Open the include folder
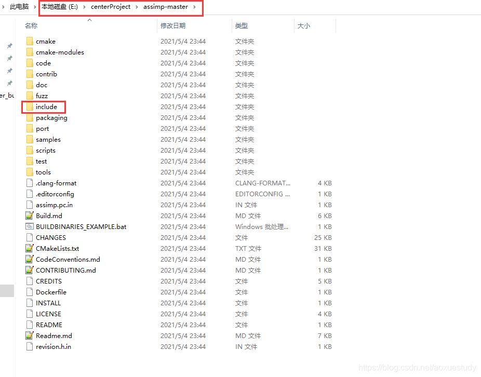 coord(46,106)
